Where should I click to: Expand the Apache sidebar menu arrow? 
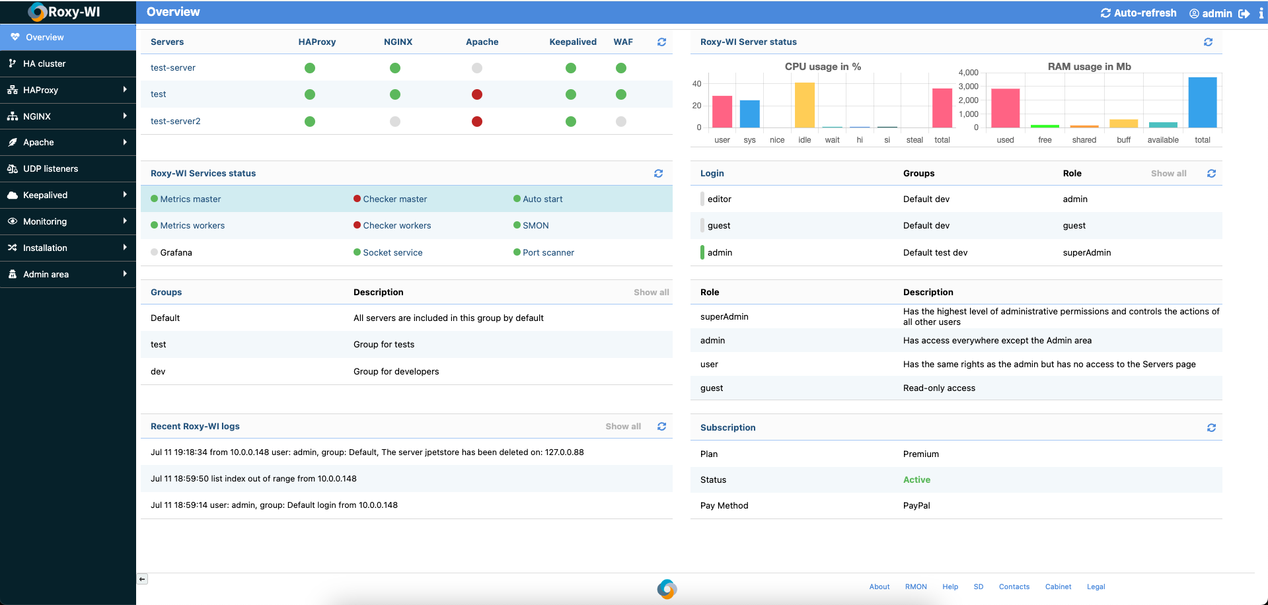(125, 141)
